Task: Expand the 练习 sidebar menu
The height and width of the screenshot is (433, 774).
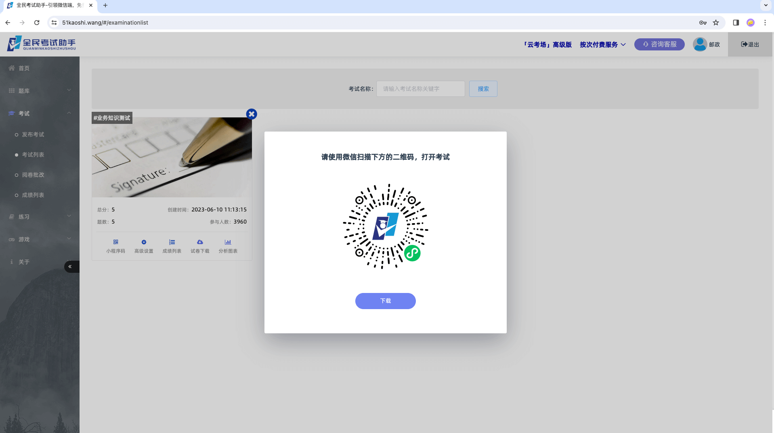Action: [x=40, y=217]
